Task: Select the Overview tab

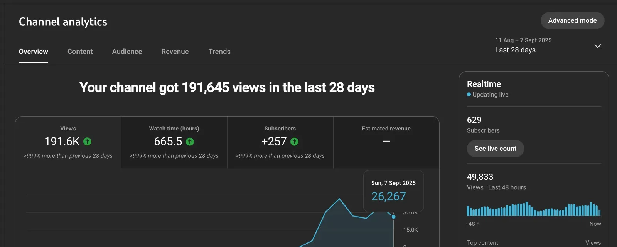Action: pyautogui.click(x=34, y=52)
